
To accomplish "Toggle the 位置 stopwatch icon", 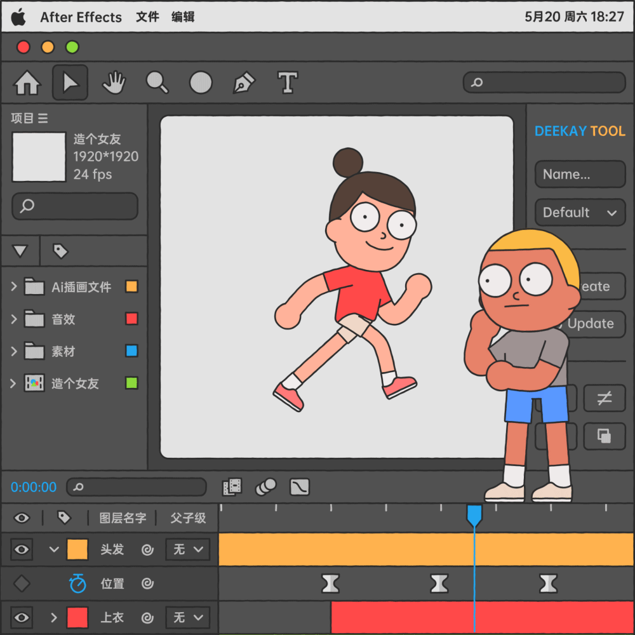I will pos(77,583).
